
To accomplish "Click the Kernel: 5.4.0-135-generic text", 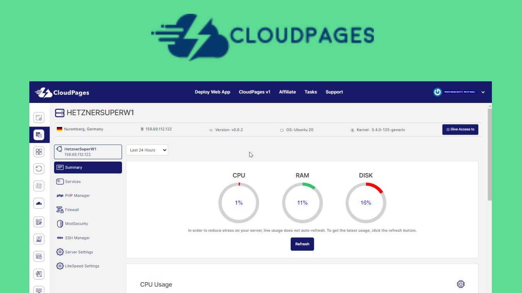I will pos(381,130).
